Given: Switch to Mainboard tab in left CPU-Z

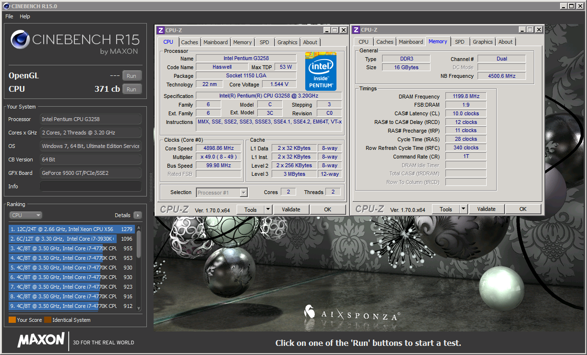Looking at the screenshot, I should (x=216, y=42).
